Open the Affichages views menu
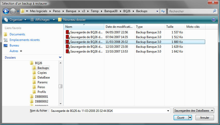 [42, 20]
